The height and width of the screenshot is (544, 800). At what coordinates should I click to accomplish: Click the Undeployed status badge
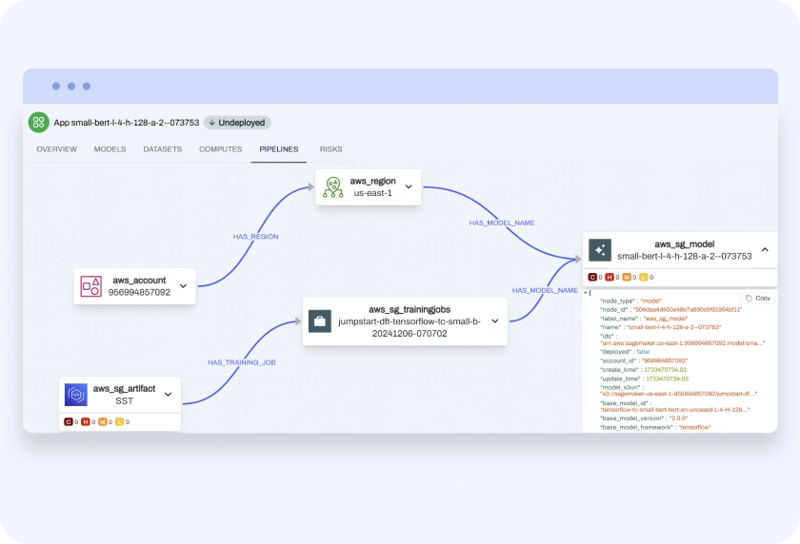(237, 123)
